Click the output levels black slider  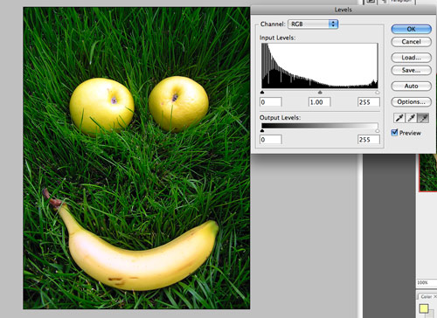pos(262,131)
